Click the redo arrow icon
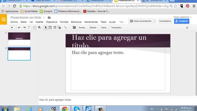This screenshot has height=111, width=197. point(24,27)
